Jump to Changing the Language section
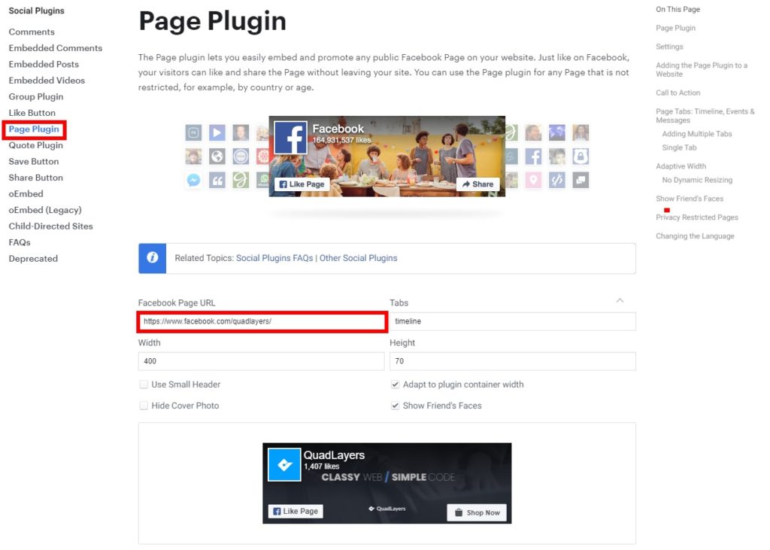This screenshot has height=550, width=770. point(695,236)
